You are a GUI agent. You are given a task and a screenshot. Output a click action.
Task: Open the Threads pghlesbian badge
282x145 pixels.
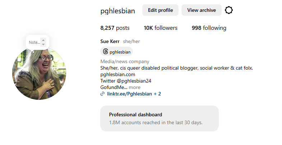[x=116, y=52]
